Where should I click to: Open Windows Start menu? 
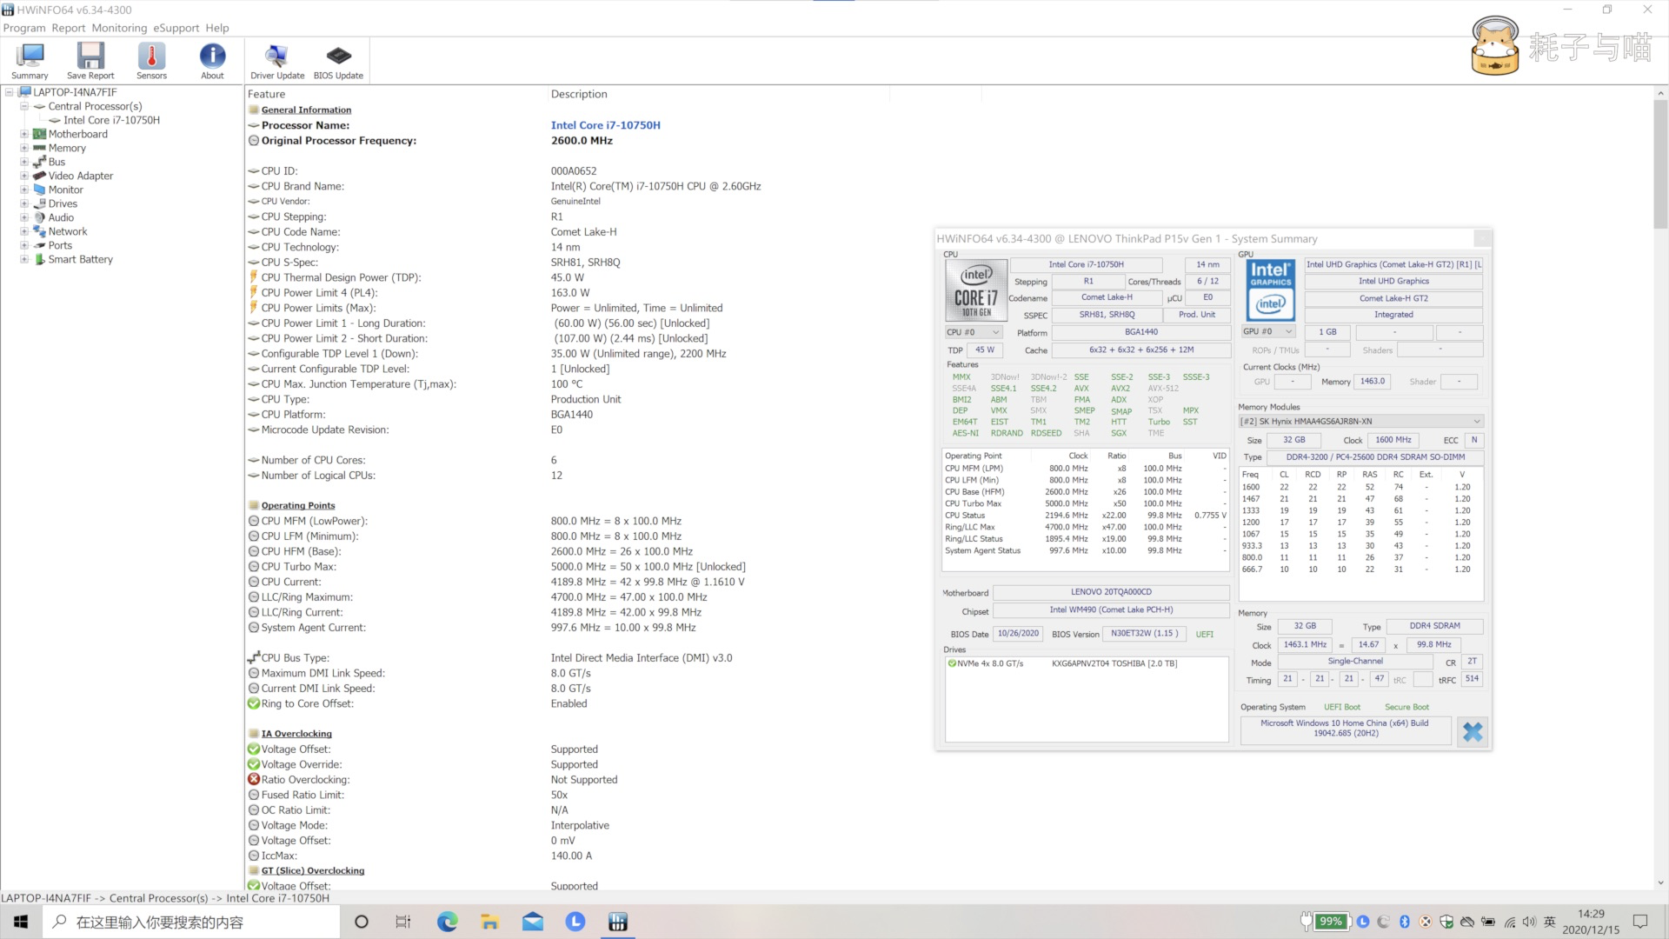coord(21,922)
